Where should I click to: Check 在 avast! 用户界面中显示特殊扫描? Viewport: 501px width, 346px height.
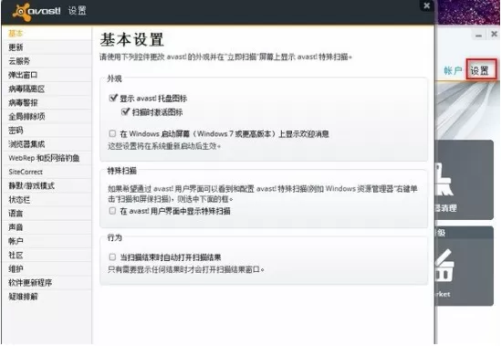tap(112, 210)
